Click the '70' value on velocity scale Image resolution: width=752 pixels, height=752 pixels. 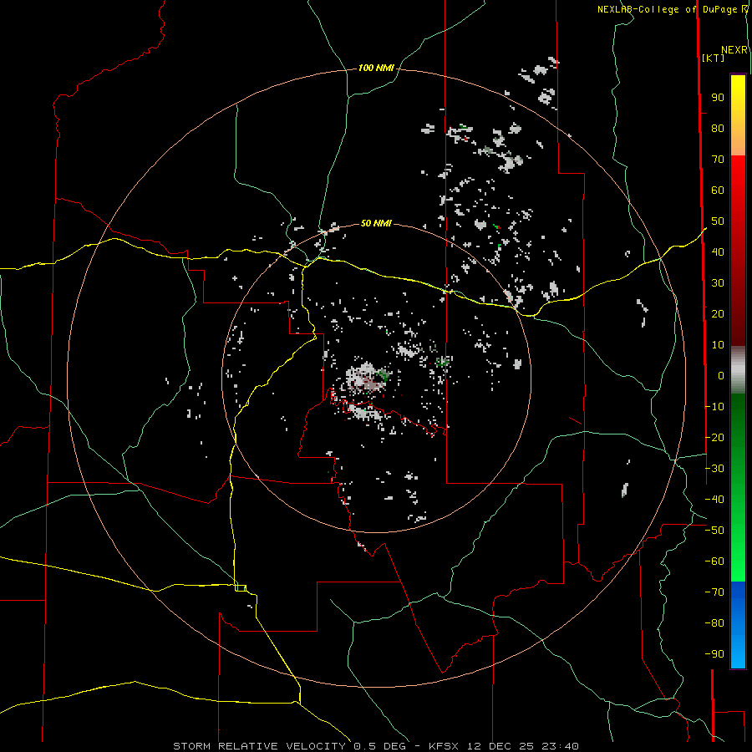click(718, 160)
